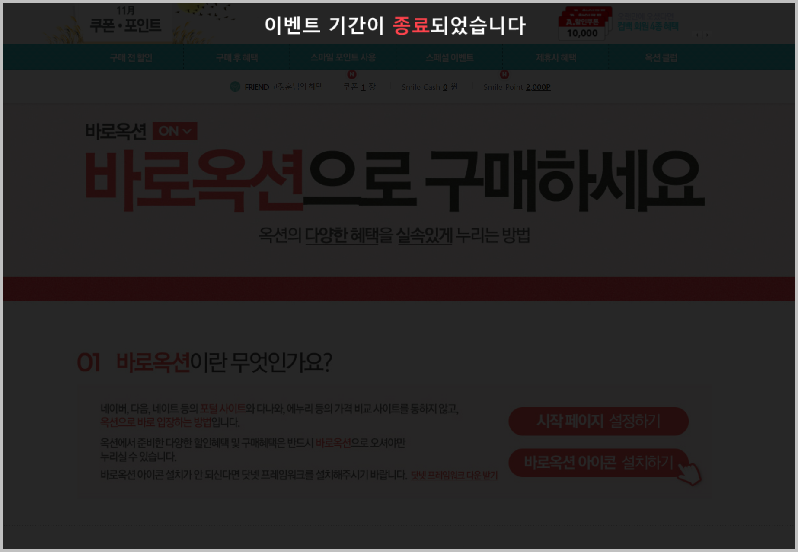Open FRIEND 고정훈님의 혜택 link

point(284,87)
